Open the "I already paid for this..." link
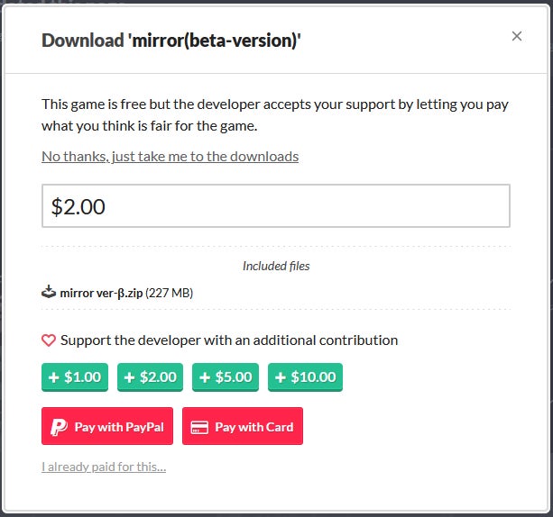Screen dimensions: 553x517 pos(104,467)
